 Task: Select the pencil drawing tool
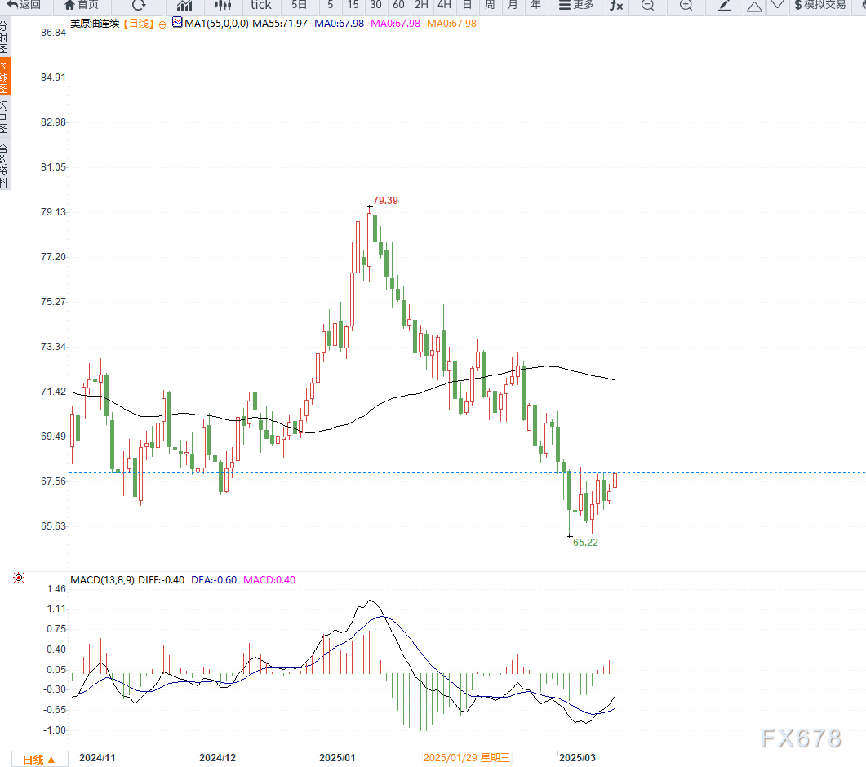[724, 5]
